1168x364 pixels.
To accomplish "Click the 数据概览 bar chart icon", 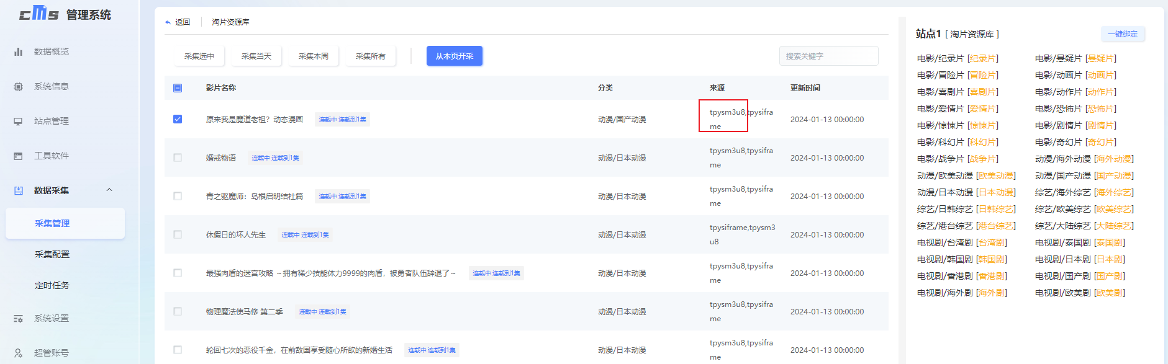I will click(x=19, y=51).
